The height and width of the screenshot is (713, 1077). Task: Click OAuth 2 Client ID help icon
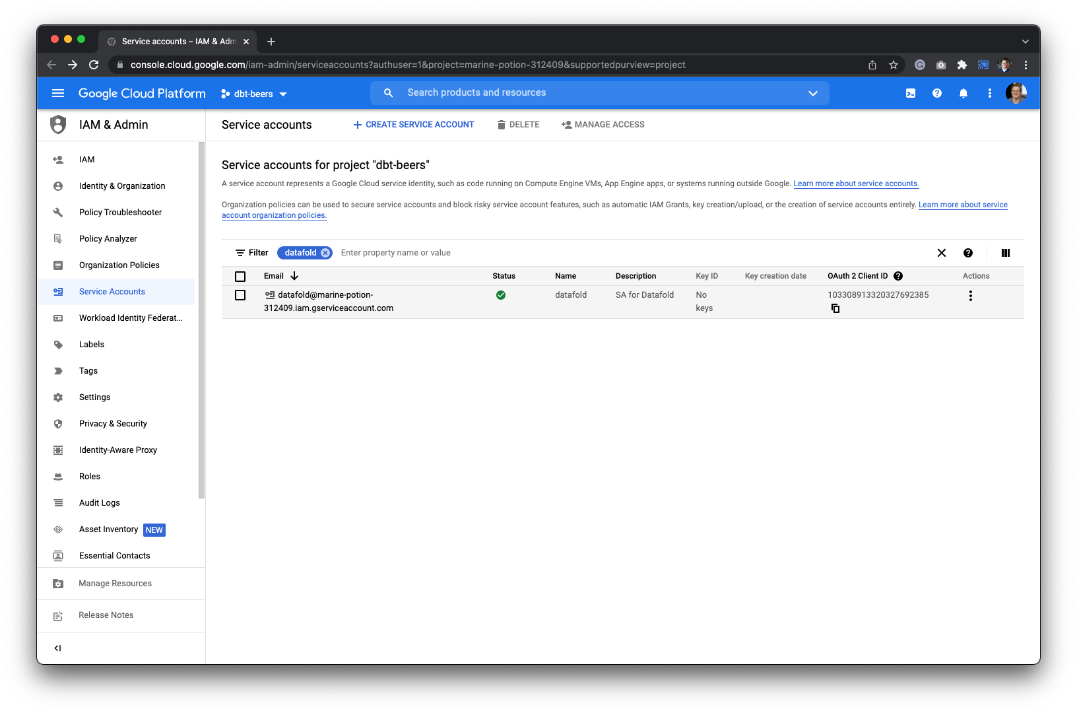898,276
